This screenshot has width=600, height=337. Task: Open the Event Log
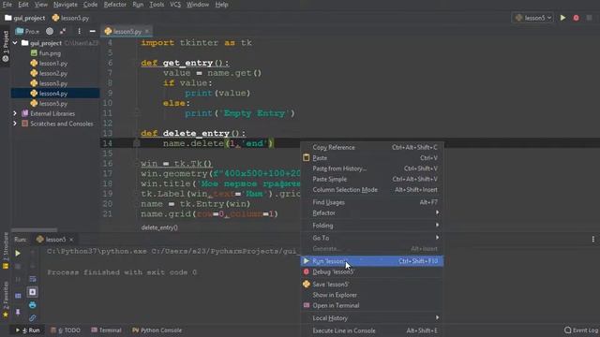(581, 330)
